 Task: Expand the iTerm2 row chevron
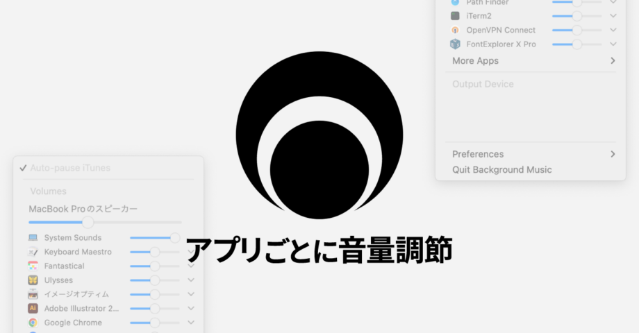coord(613,16)
